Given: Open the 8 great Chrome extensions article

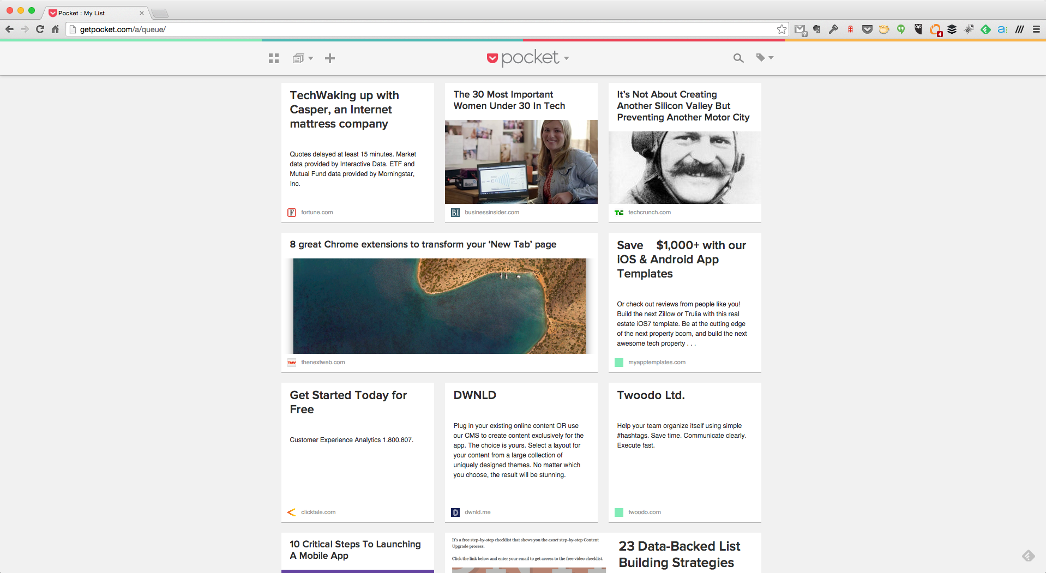Looking at the screenshot, I should click(423, 244).
